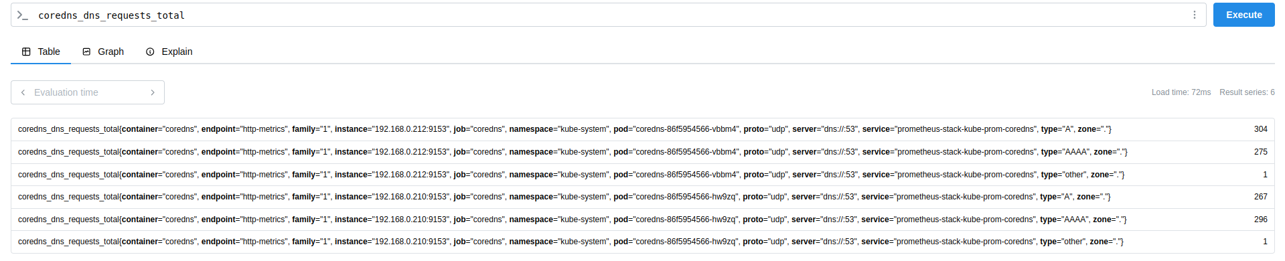Select the vbbm4 pod type="AAAA" series row

[642, 152]
